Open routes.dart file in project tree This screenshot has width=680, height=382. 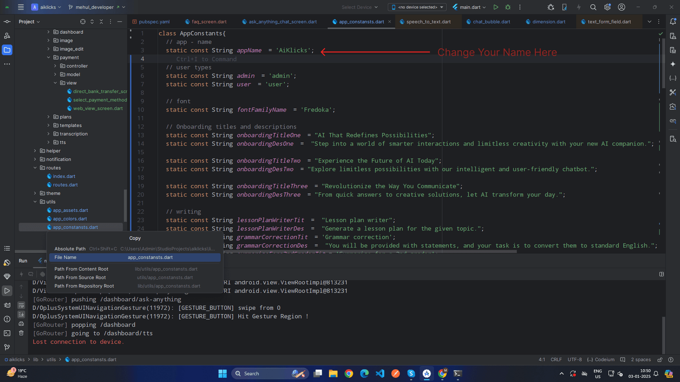(x=65, y=185)
